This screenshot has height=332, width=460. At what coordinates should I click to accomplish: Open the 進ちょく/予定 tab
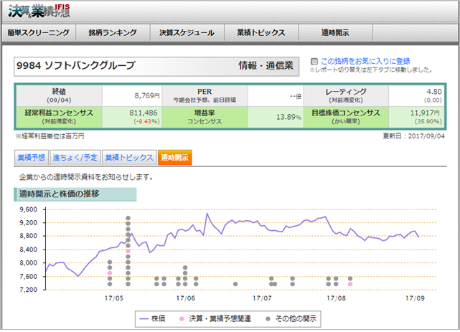[75, 157]
